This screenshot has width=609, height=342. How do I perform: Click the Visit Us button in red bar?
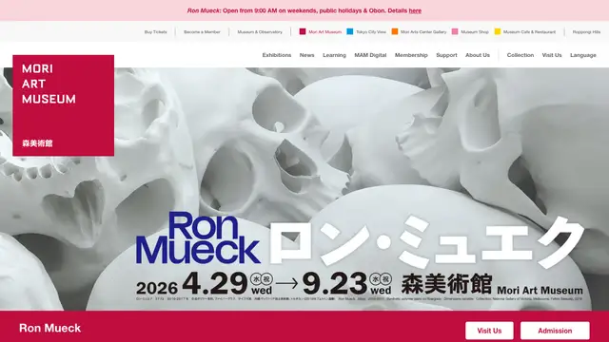click(489, 331)
